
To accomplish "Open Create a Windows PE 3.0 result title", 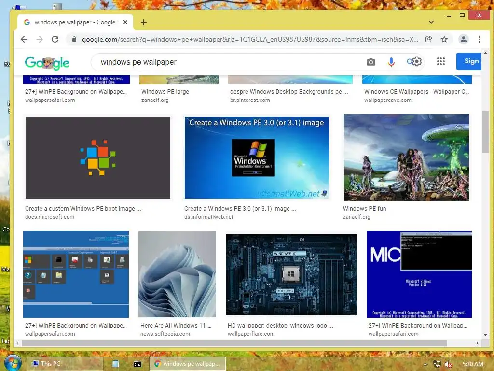I will [x=240, y=209].
